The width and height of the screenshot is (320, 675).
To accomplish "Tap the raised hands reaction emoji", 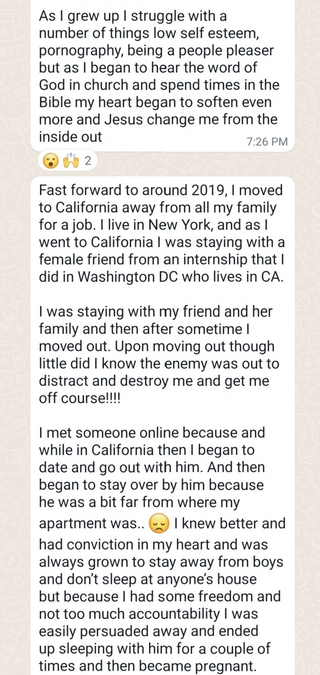I will click(69, 161).
